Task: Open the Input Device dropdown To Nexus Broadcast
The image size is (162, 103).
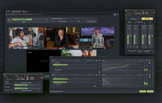Action: (63, 21)
